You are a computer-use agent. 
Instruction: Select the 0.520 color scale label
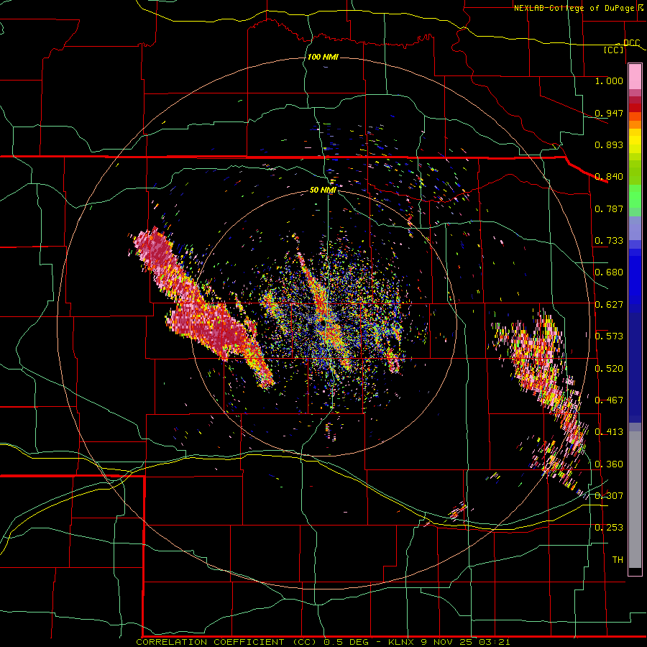click(x=609, y=369)
